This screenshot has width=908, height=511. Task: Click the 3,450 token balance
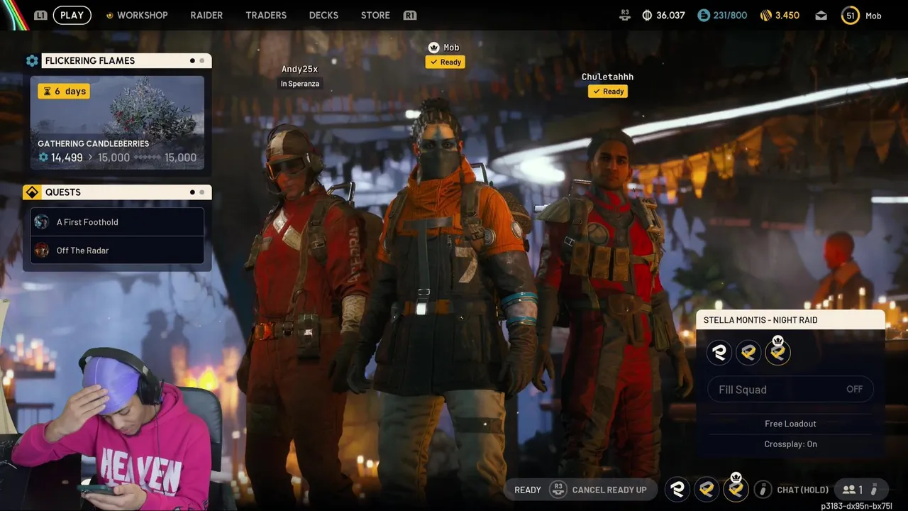click(787, 15)
